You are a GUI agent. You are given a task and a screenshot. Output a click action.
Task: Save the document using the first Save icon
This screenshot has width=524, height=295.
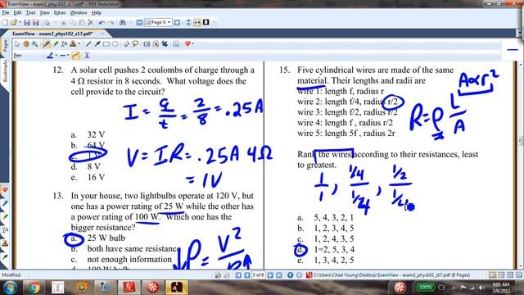point(27,22)
